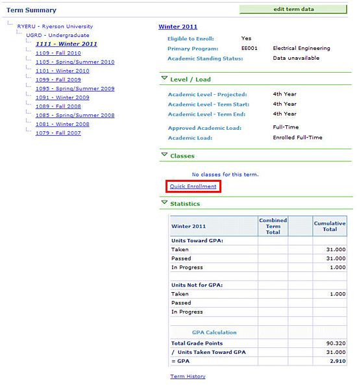Click the edit term data button

[x=293, y=9]
